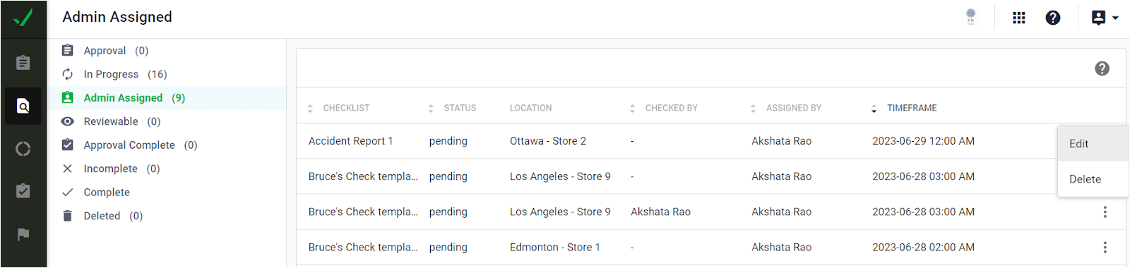Choose Delete from the context menu

point(1093,179)
